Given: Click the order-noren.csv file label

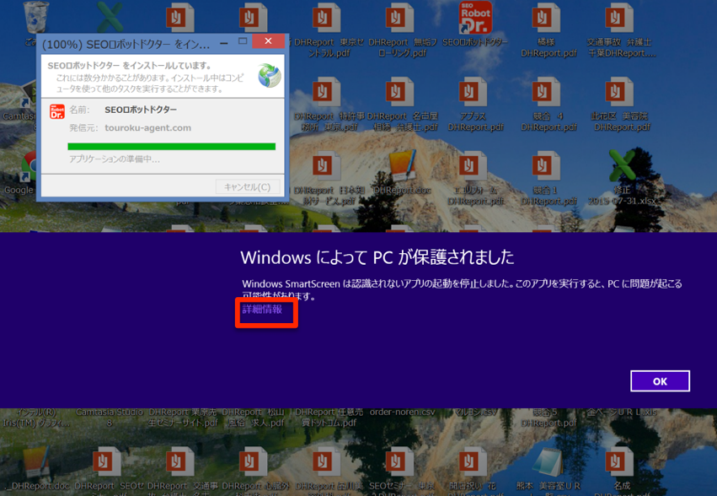Looking at the screenshot, I should coord(402,412).
